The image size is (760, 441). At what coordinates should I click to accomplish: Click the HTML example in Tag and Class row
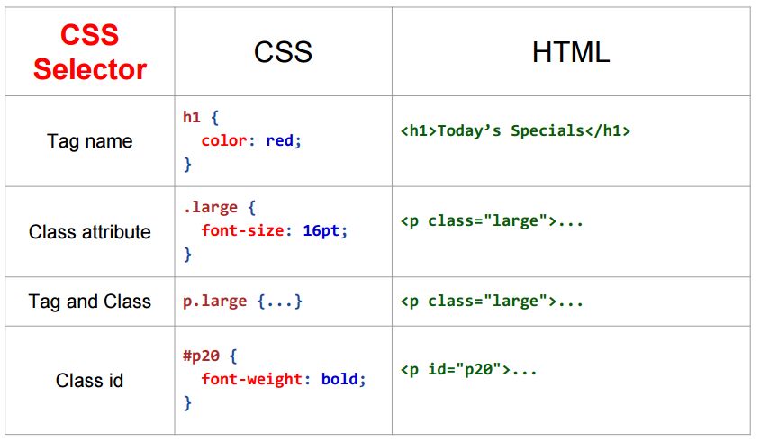pos(492,301)
